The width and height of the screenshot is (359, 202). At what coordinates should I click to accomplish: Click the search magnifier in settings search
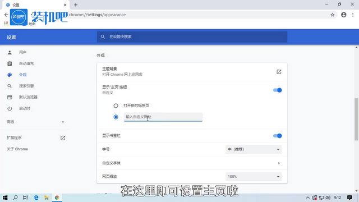[x=103, y=36]
